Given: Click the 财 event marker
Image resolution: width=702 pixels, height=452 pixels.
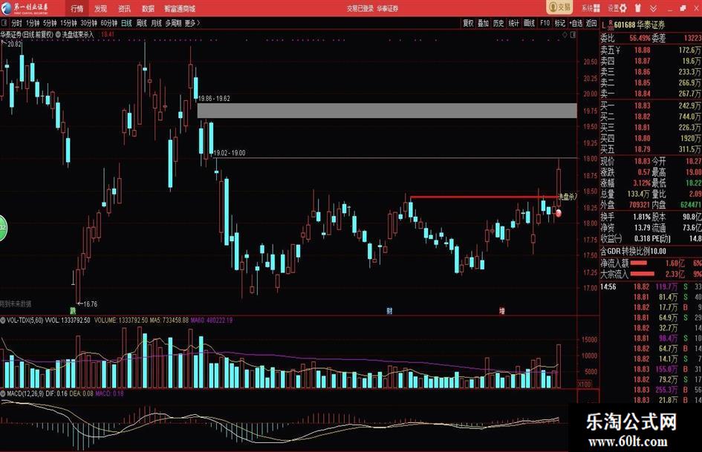Looking at the screenshot, I should pos(389,310).
